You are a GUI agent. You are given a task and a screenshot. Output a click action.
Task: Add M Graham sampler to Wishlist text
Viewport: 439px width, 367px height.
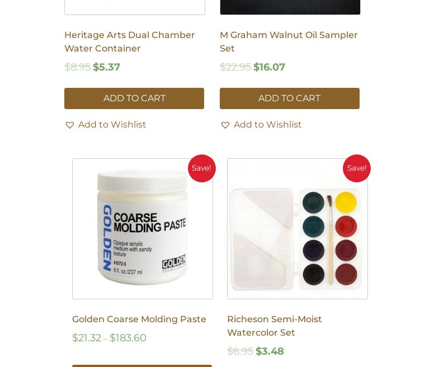(267, 124)
